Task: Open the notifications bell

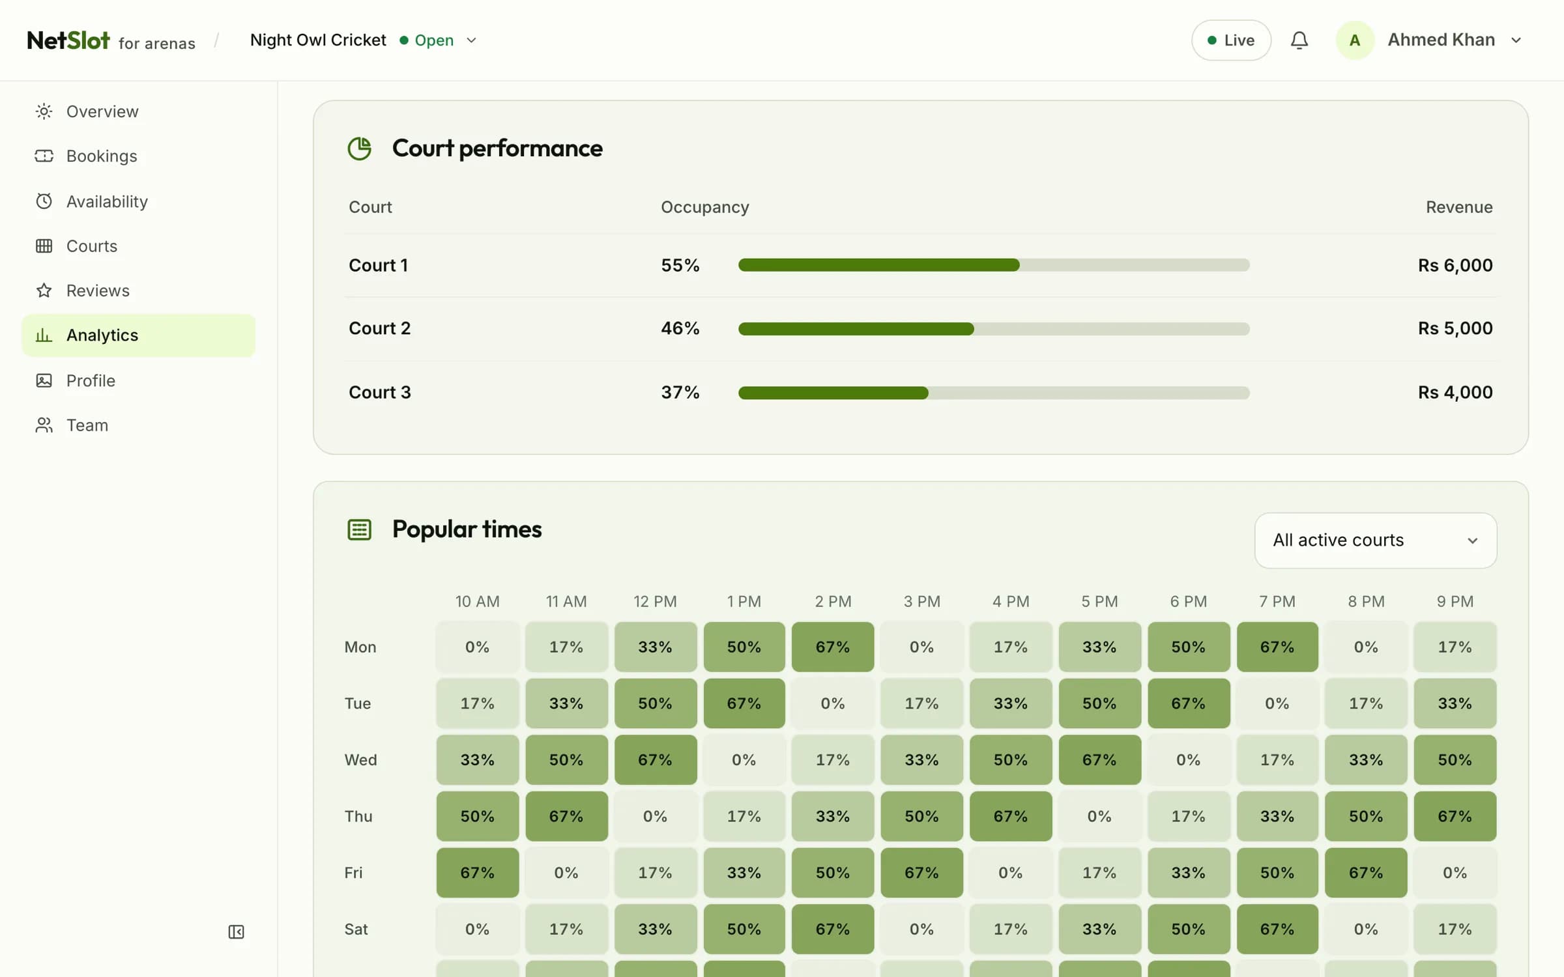Action: pyautogui.click(x=1299, y=40)
